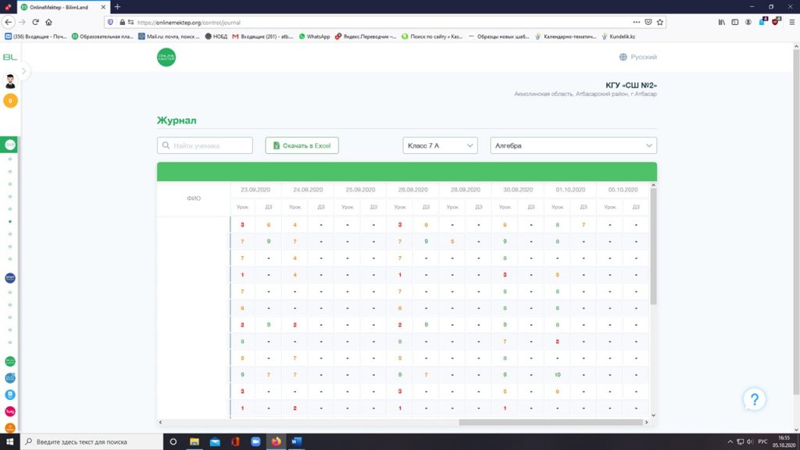
Task: Reload the current page
Action: pos(35,22)
